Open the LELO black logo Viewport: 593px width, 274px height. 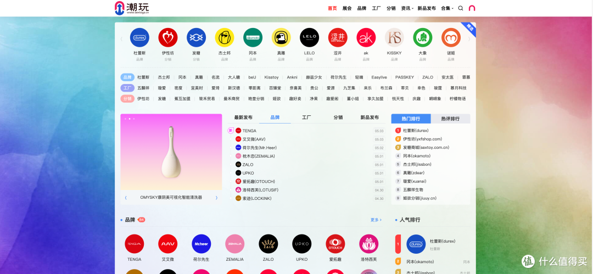pyautogui.click(x=309, y=37)
